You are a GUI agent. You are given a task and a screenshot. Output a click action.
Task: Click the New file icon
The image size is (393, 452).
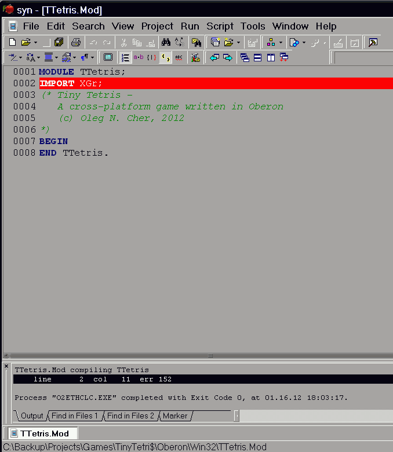(x=13, y=42)
